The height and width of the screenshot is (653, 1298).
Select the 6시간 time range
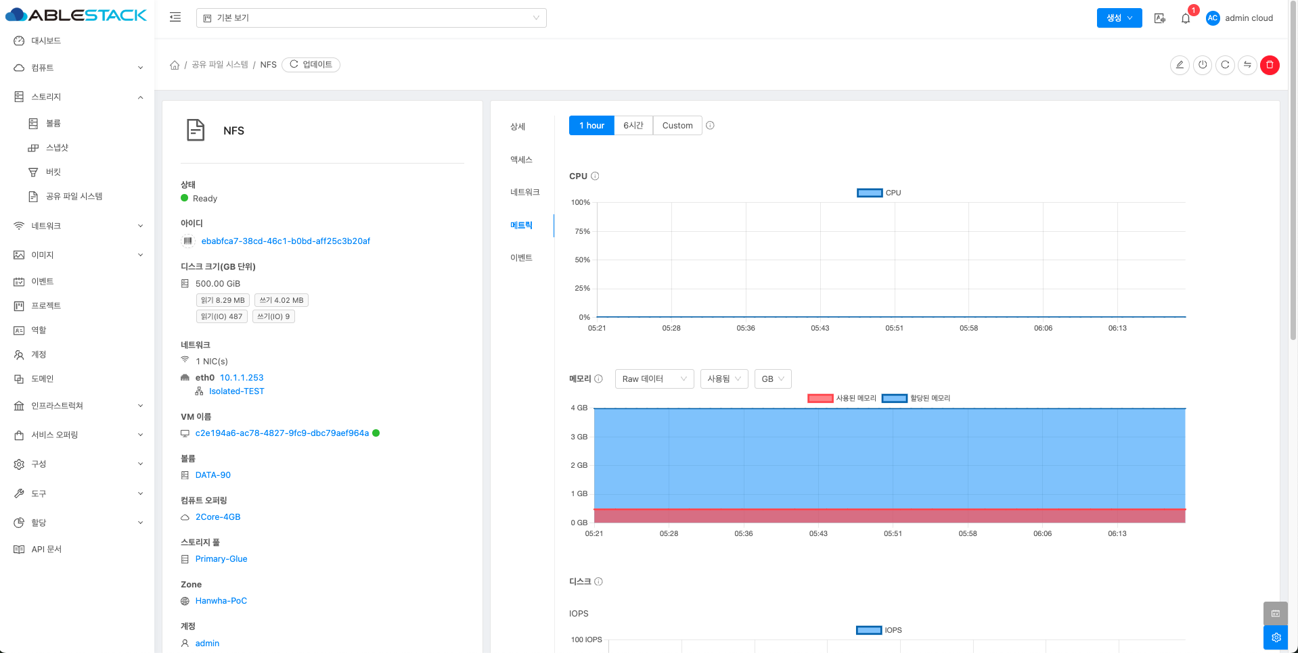coord(633,126)
